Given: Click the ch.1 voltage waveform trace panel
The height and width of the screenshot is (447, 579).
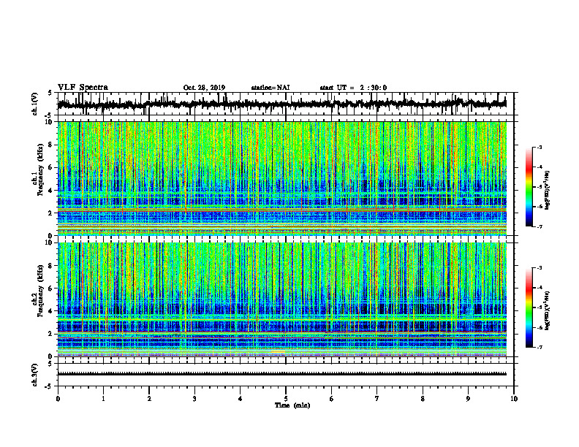Looking at the screenshot, I should 286,104.
